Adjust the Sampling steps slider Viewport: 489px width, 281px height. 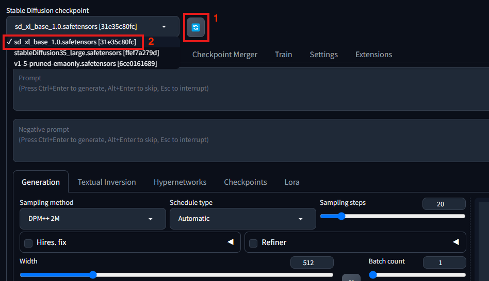(393, 216)
